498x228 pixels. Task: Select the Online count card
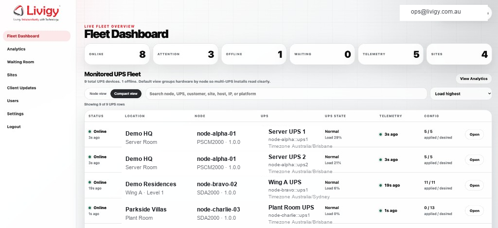tap(117, 54)
